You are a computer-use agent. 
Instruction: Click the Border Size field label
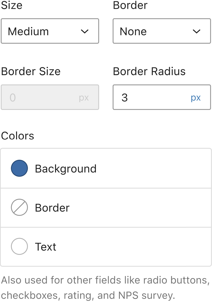pos(31,71)
